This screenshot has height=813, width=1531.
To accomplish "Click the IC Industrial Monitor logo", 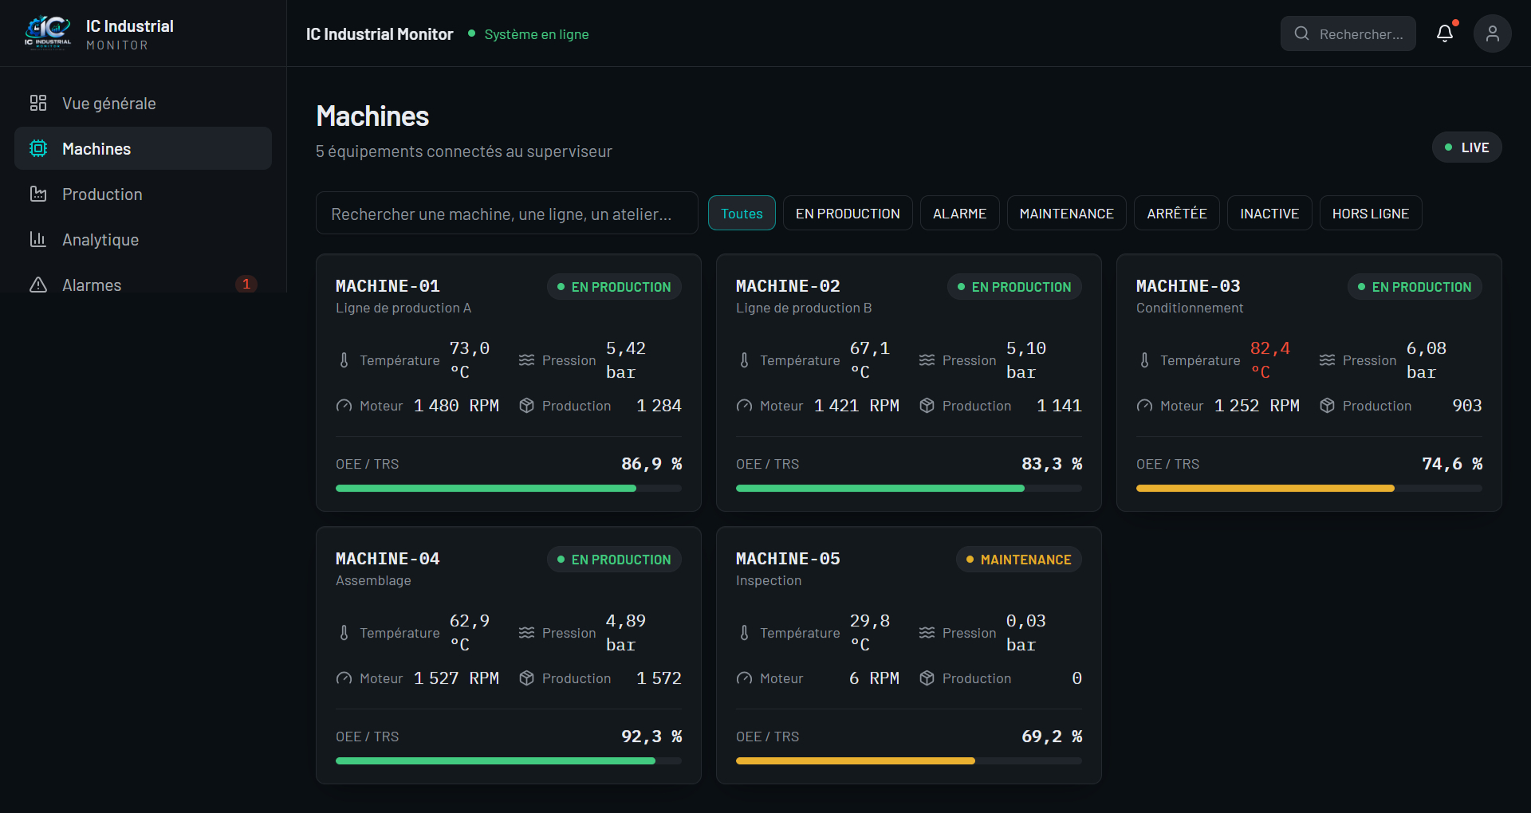I will 48,33.
